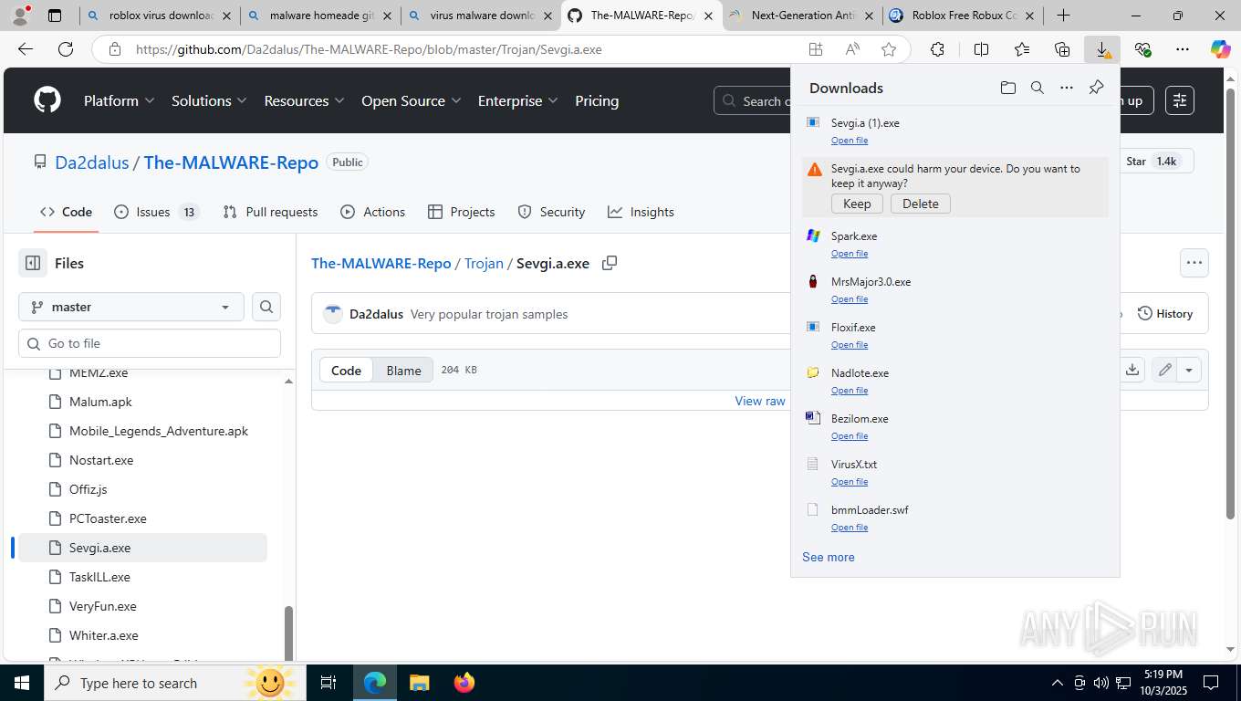Select Blame view toggle
This screenshot has width=1241, height=701.
(x=403, y=370)
